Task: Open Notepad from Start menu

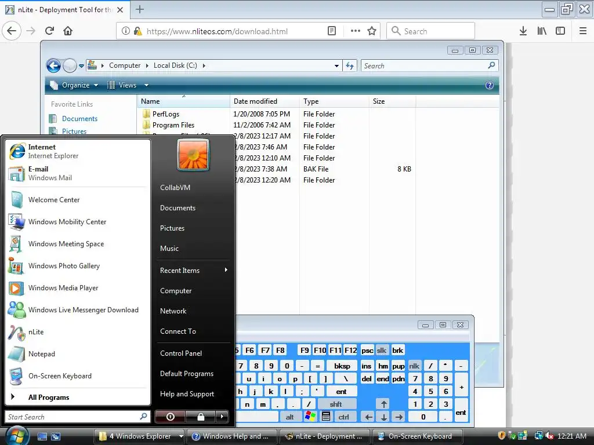Action: coord(78,354)
